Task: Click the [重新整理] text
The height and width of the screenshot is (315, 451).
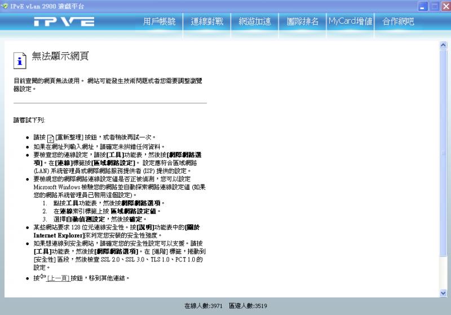Action: click(x=69, y=137)
